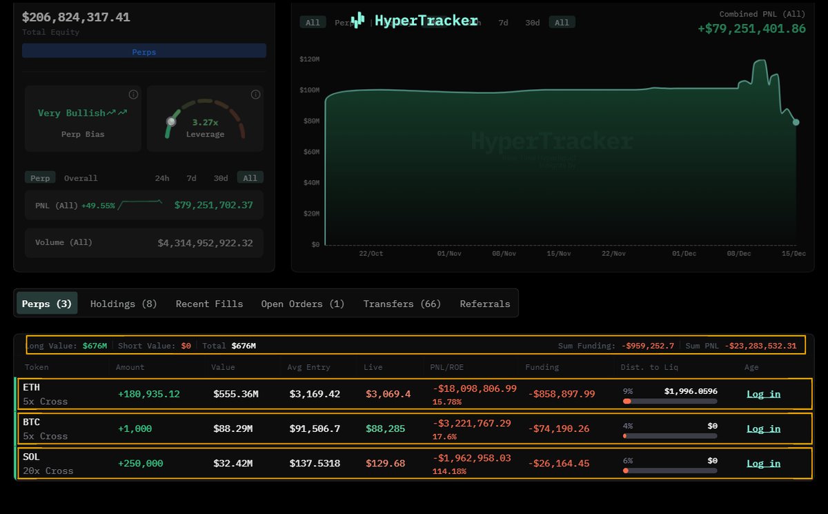Click Log in link in the ETH row

click(763, 394)
